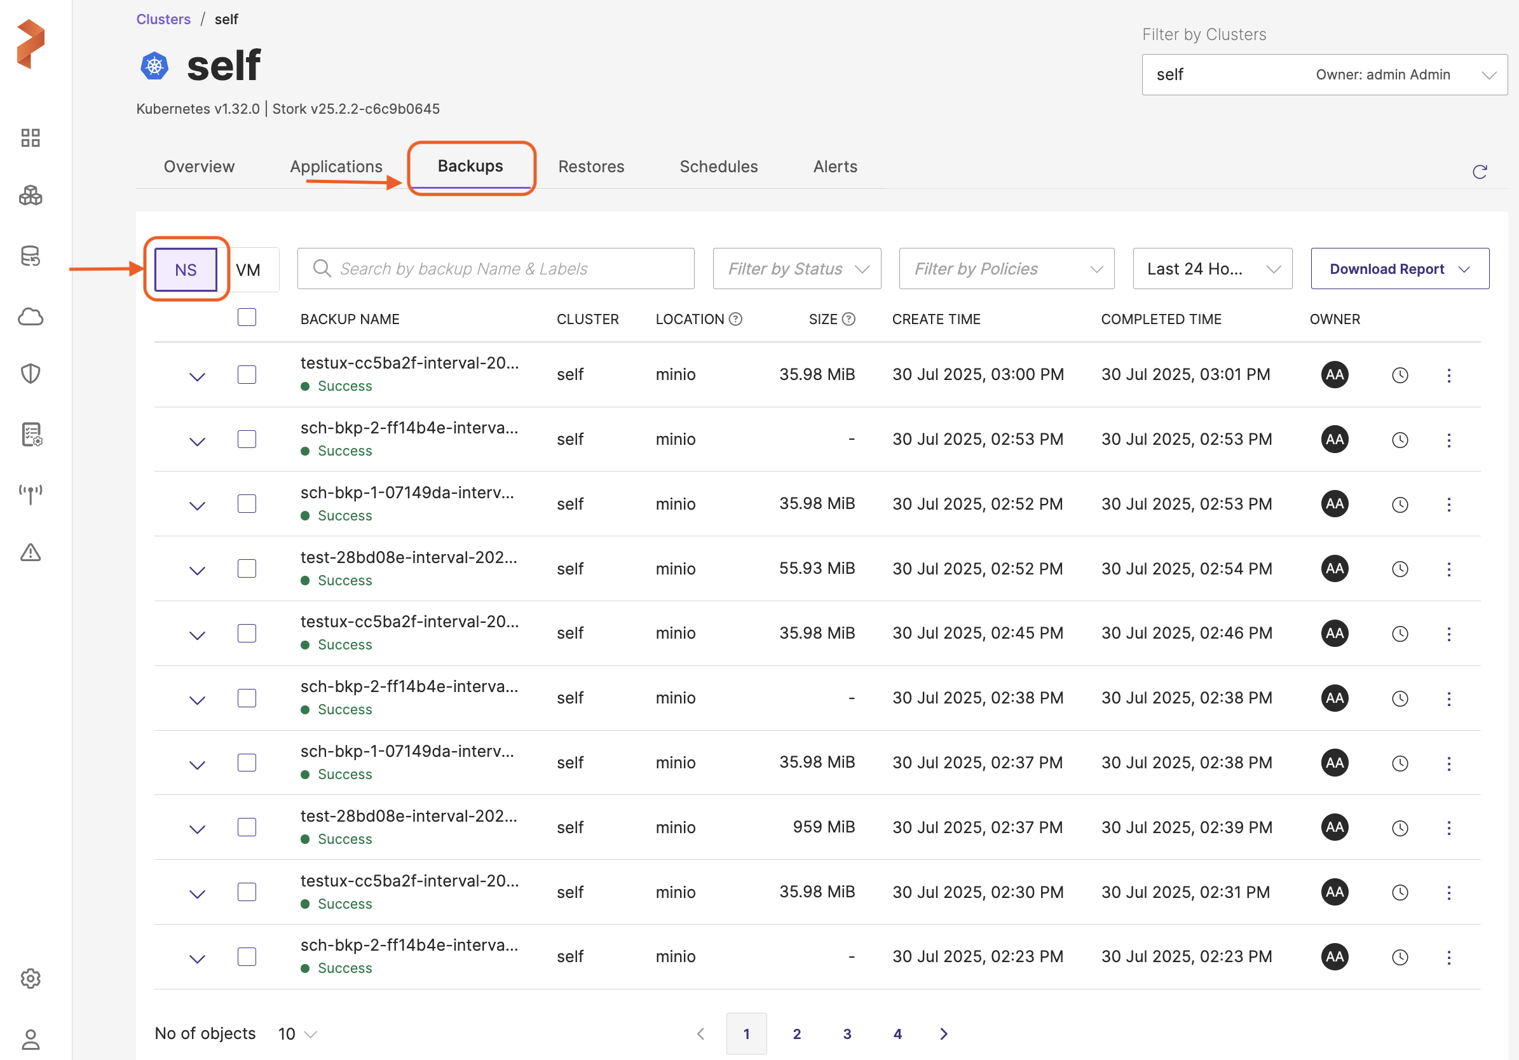Open kebab menu for 03:00 PM testux backup
Viewport: 1519px width, 1060px height.
1448,375
